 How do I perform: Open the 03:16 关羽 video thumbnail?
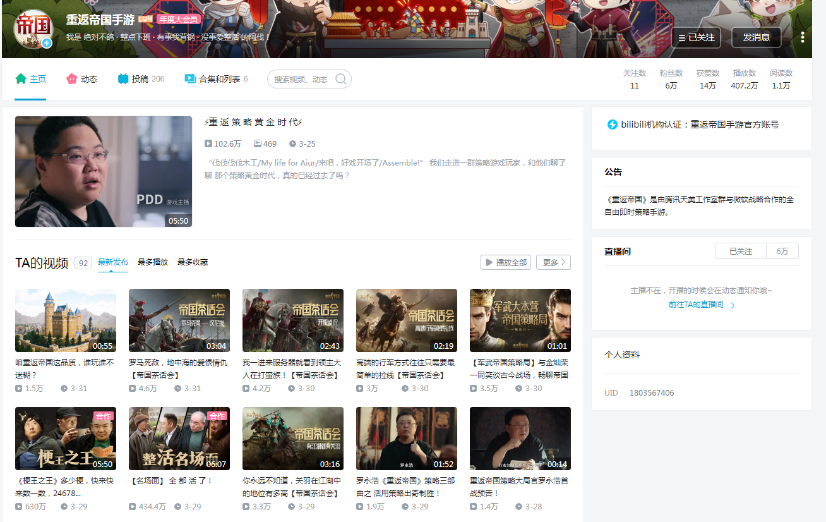(x=293, y=439)
